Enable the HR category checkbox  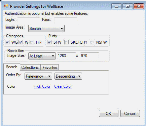32,42
